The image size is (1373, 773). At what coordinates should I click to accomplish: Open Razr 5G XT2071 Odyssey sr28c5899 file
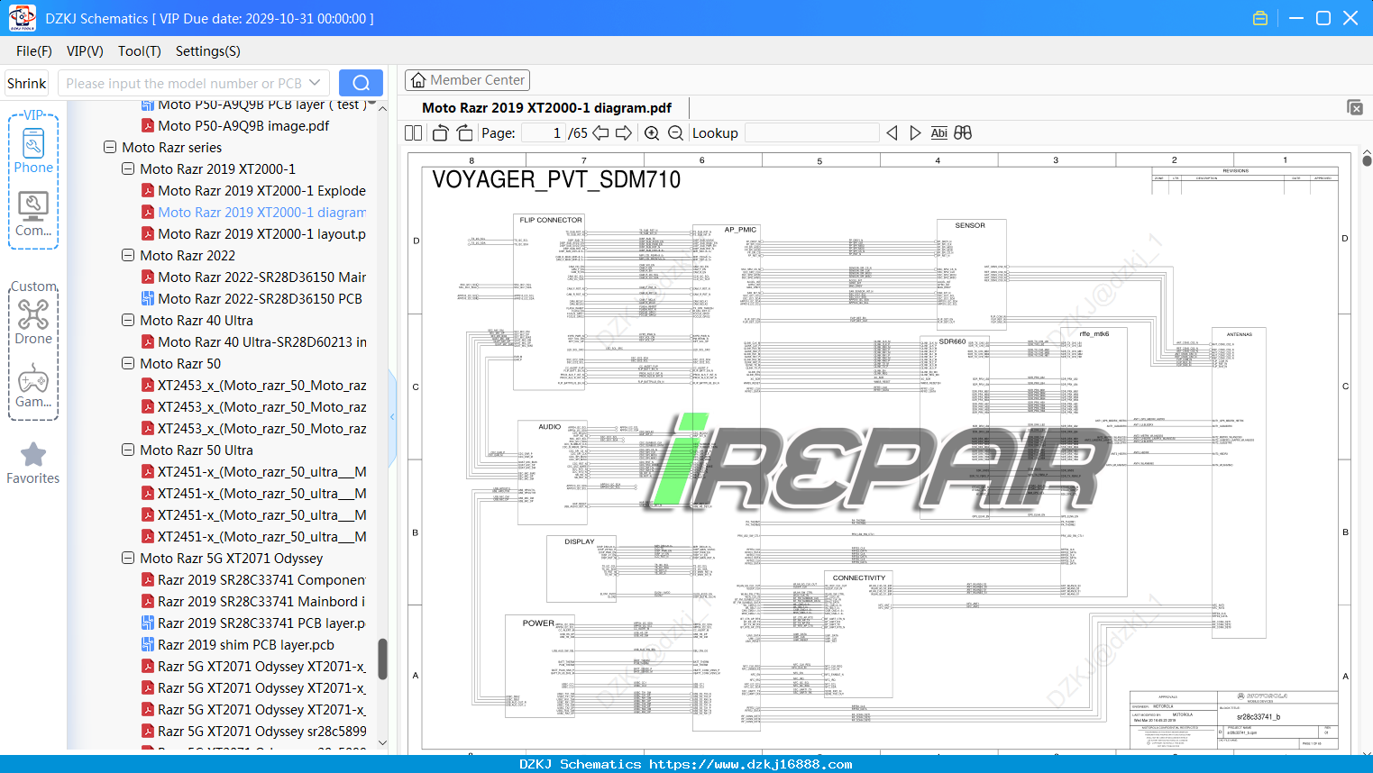pos(253,731)
